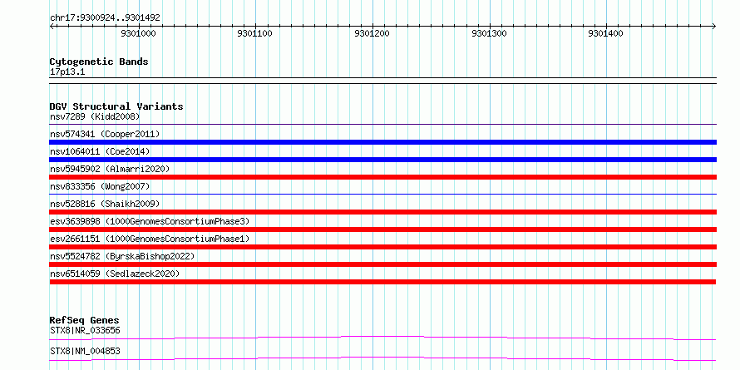
Task: Click the thin line for nsv7289
Action: 382,125
